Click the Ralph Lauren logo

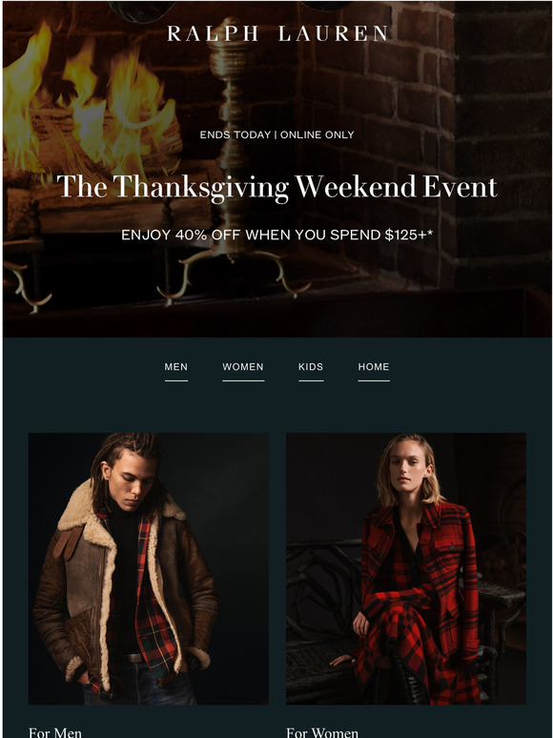click(277, 33)
